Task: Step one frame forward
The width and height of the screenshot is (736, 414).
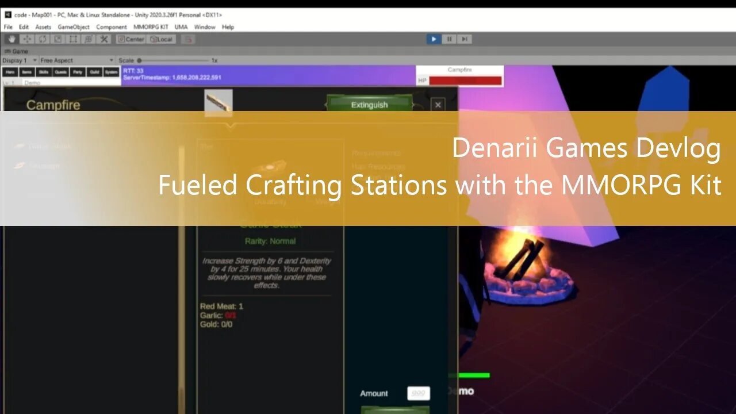Action: pyautogui.click(x=465, y=39)
